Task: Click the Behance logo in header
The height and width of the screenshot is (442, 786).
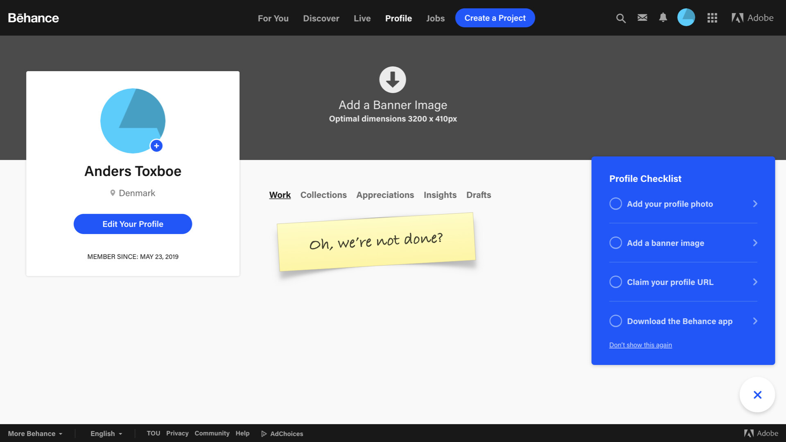Action: [34, 18]
